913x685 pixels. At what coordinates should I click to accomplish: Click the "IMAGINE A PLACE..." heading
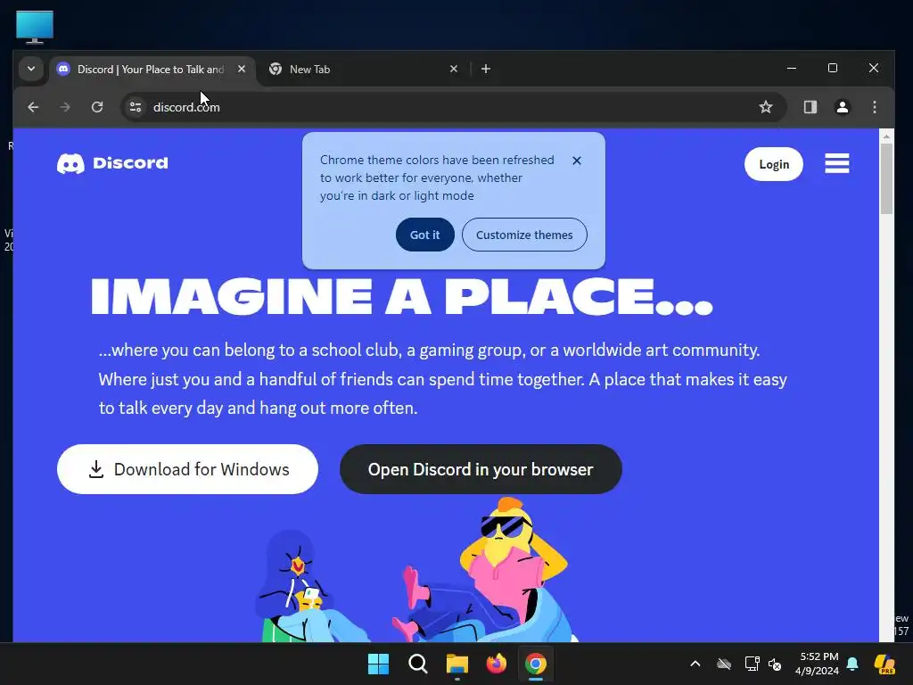tap(402, 296)
